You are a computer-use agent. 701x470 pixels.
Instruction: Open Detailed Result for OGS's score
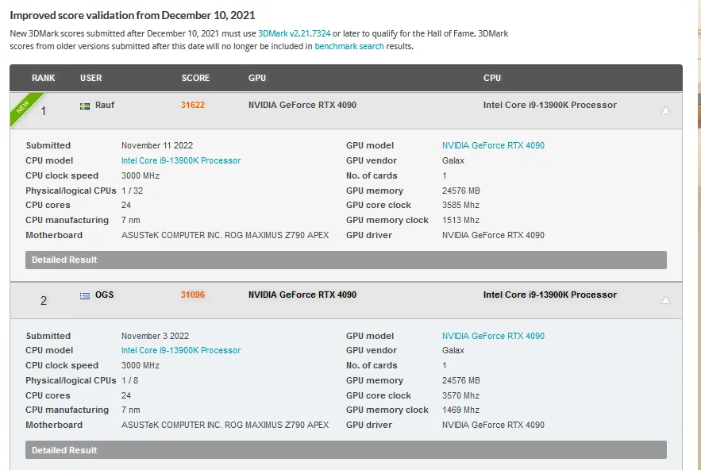tap(346, 450)
